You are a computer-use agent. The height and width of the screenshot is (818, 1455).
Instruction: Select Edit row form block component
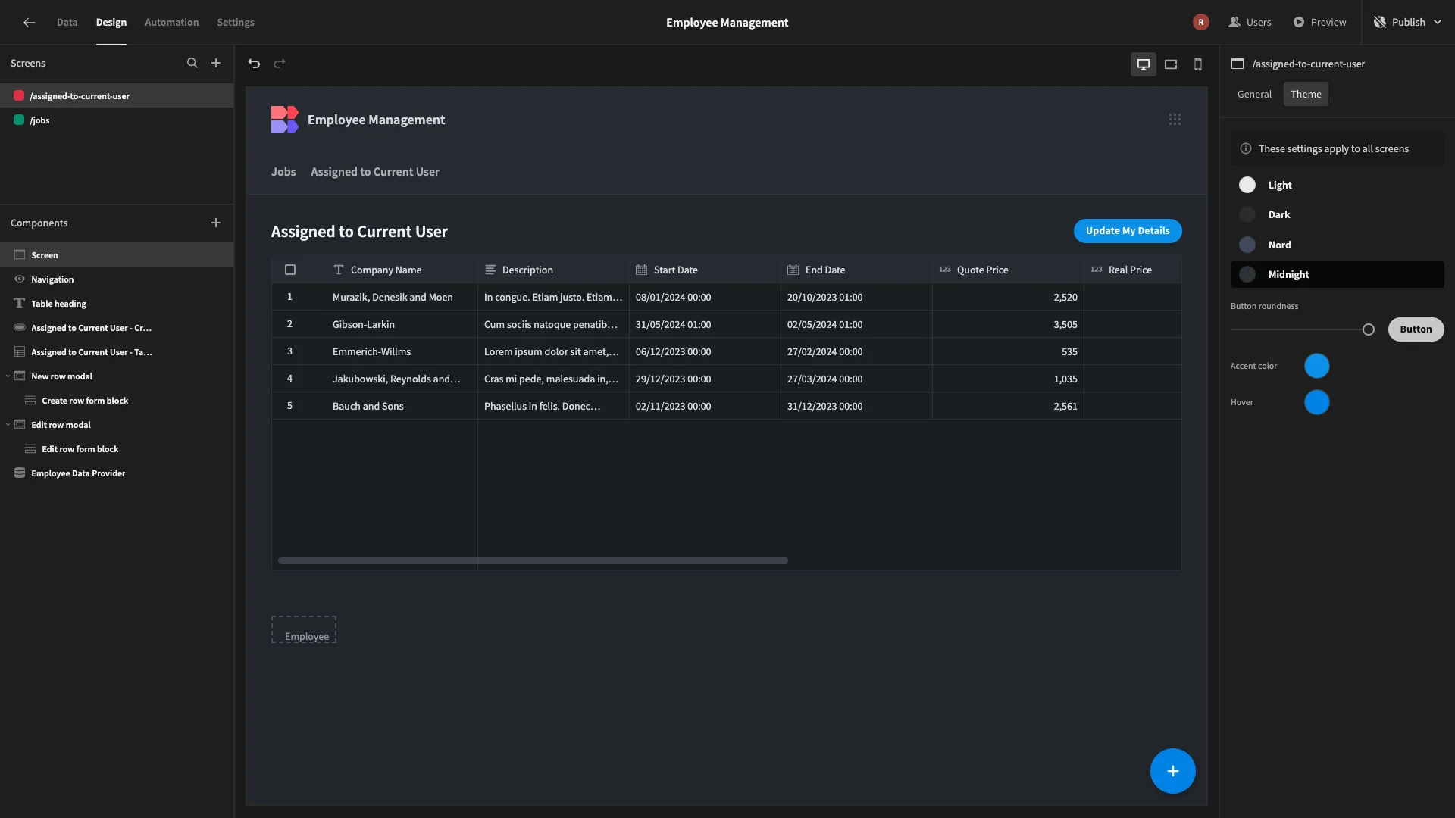click(117, 449)
